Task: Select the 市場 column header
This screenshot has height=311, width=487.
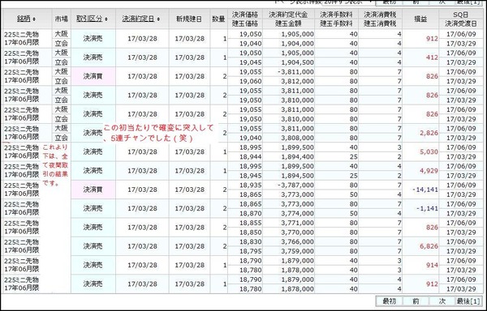Action: (x=62, y=19)
